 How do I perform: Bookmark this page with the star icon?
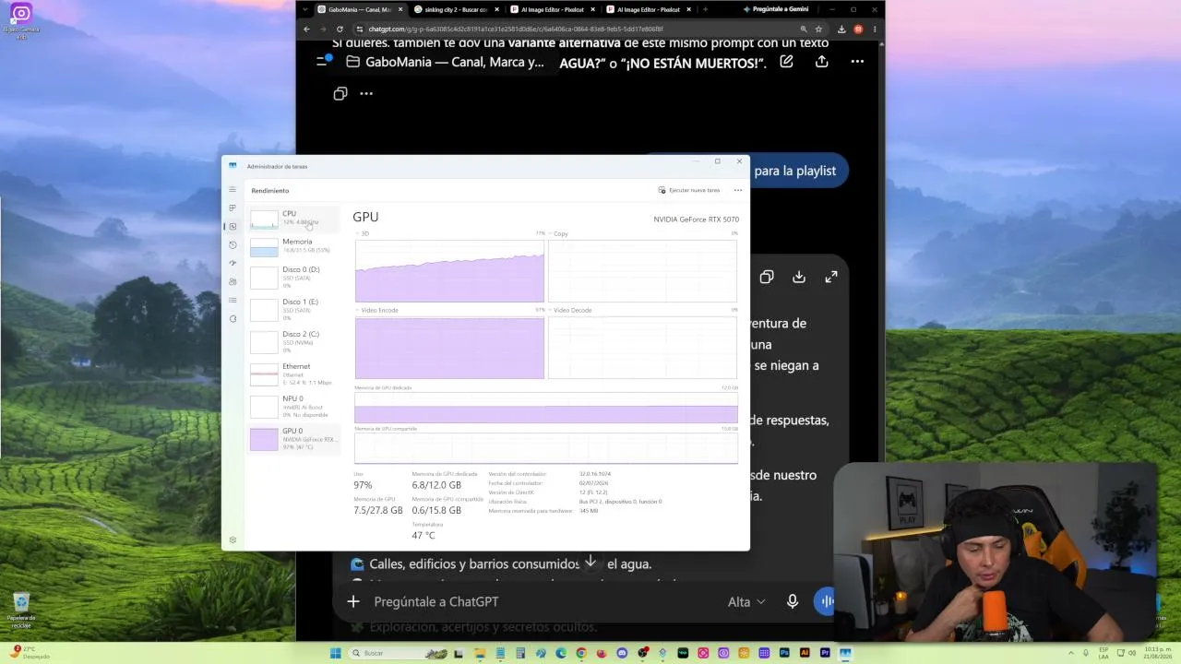(x=818, y=29)
